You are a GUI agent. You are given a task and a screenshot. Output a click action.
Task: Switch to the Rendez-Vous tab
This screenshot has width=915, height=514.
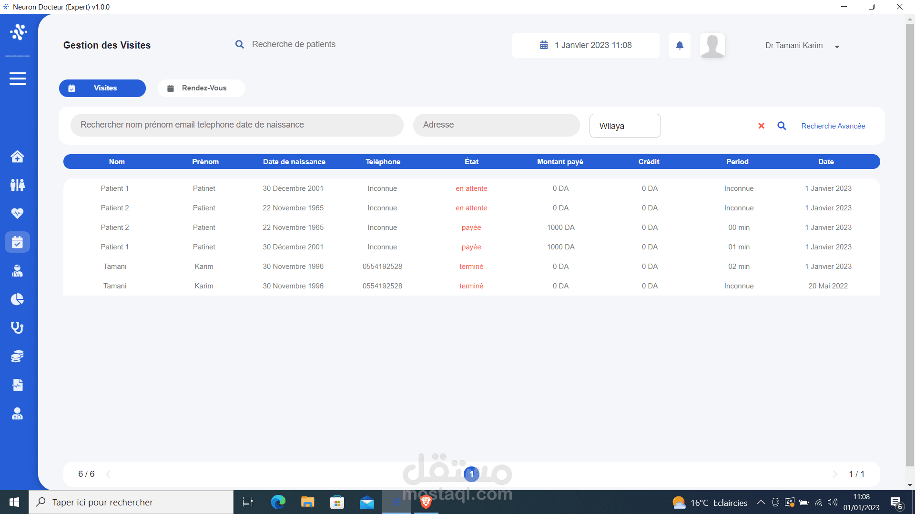(201, 88)
